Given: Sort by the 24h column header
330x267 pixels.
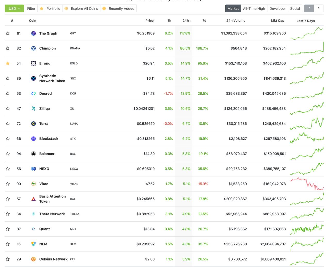Looking at the screenshot, I should pos(187,21).
